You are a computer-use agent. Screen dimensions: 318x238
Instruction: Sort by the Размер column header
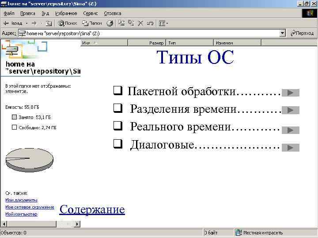pos(147,43)
